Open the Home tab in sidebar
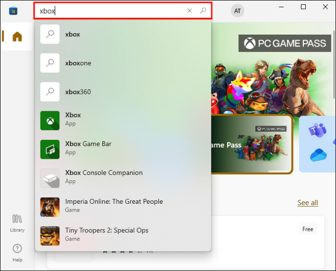The height and width of the screenshot is (271, 336). 17,37
